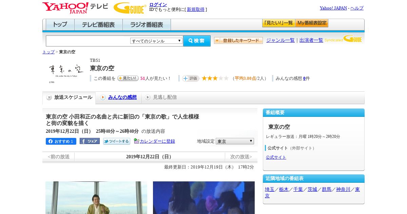Open My番組表設定 button
This screenshot has height=214, width=407.
312,23
